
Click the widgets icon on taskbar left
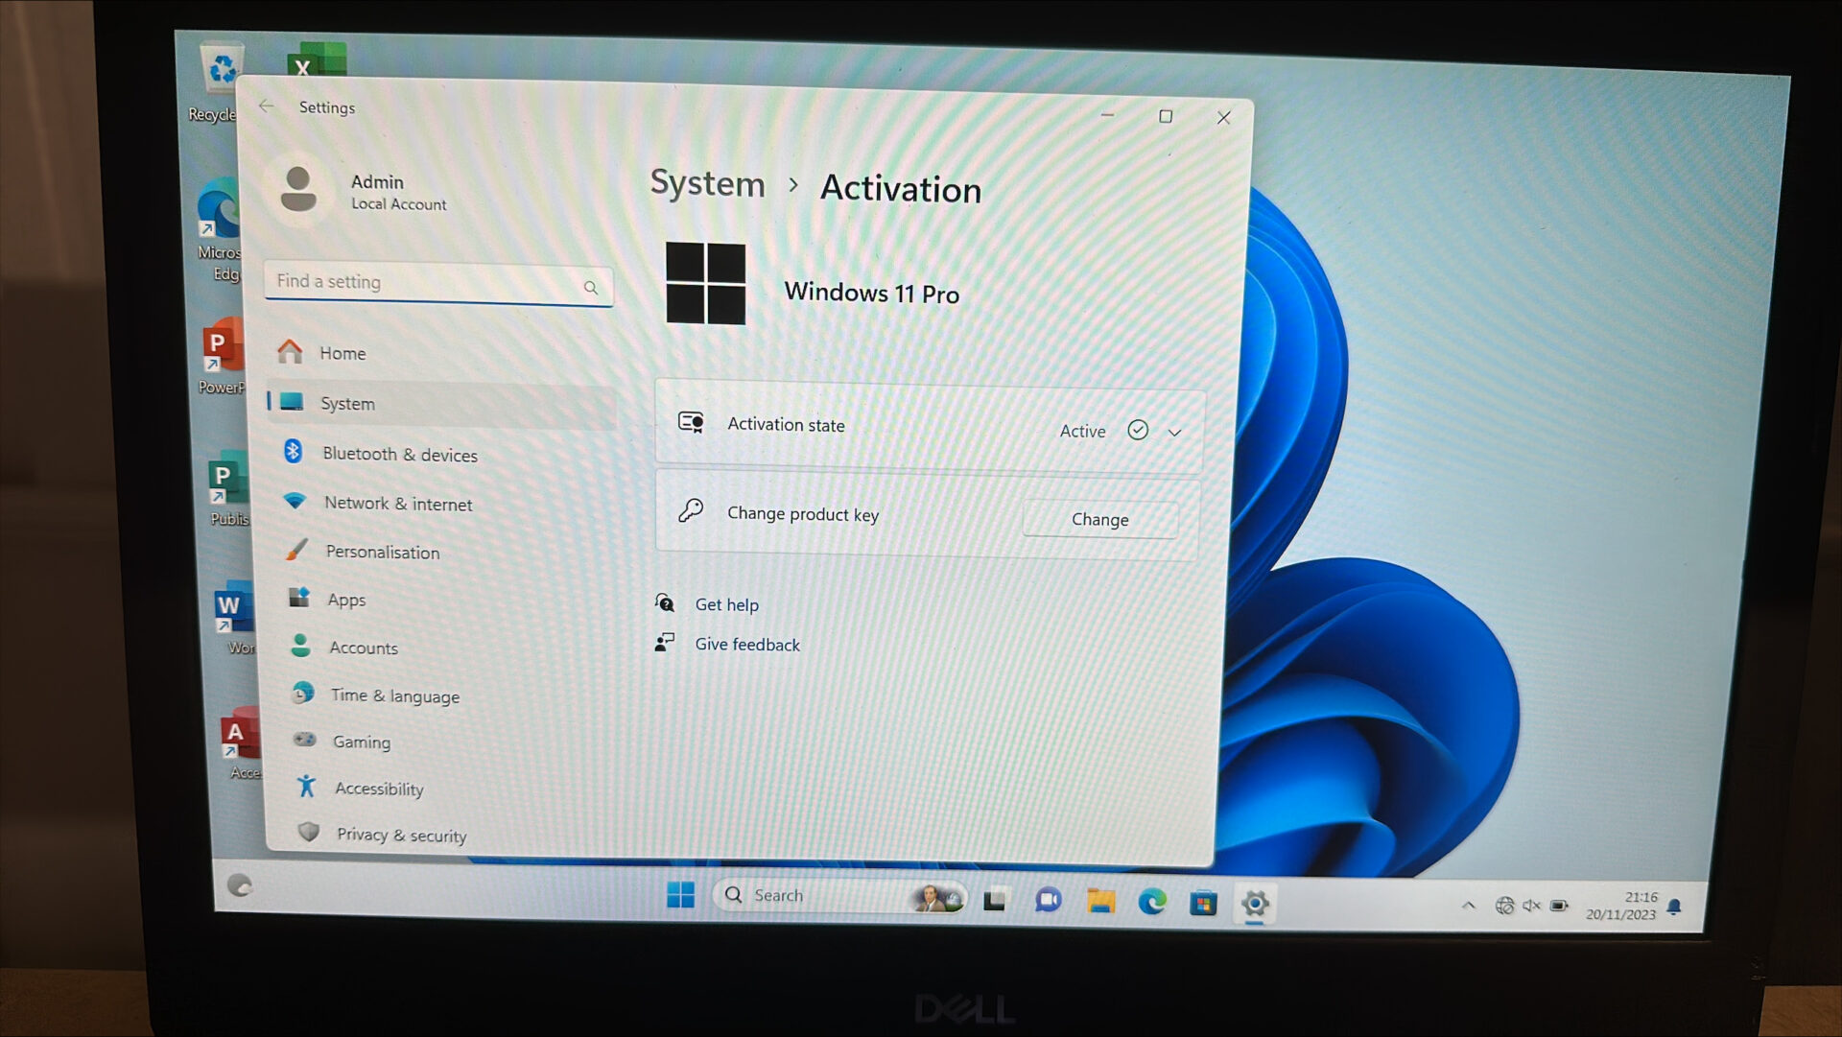click(240, 885)
